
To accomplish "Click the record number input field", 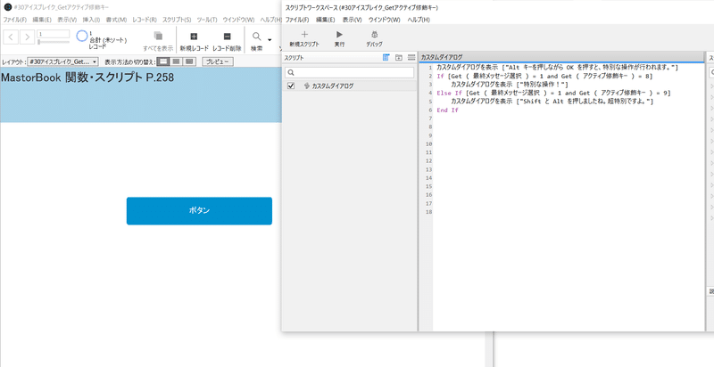I will (54, 34).
